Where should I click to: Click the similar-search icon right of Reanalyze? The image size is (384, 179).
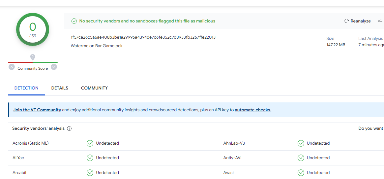(380, 21)
